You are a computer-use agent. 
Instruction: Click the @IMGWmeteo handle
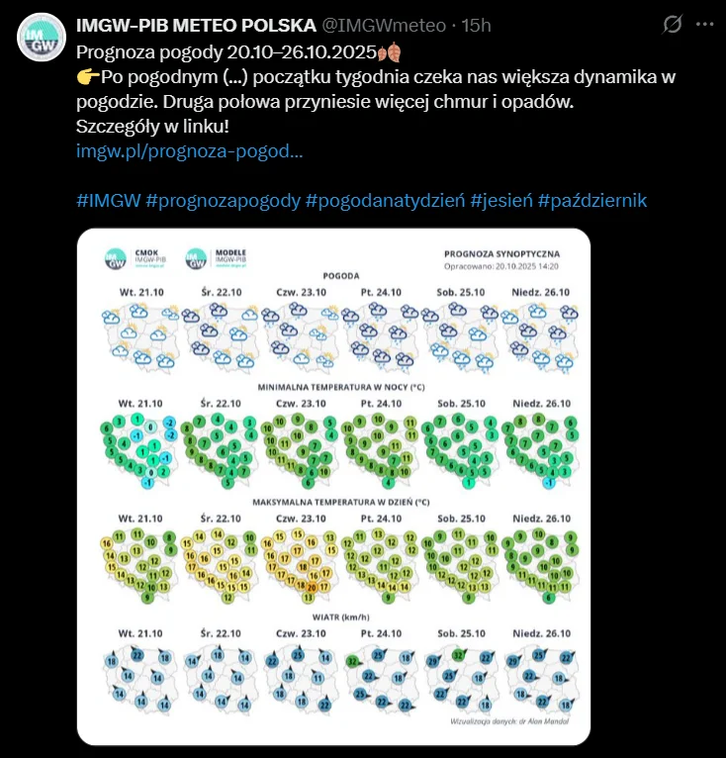pyautogui.click(x=378, y=24)
